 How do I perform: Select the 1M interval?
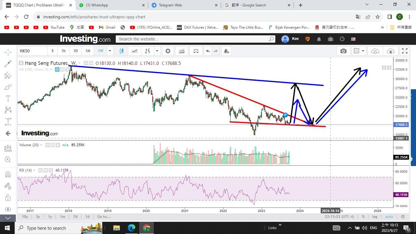(88, 51)
